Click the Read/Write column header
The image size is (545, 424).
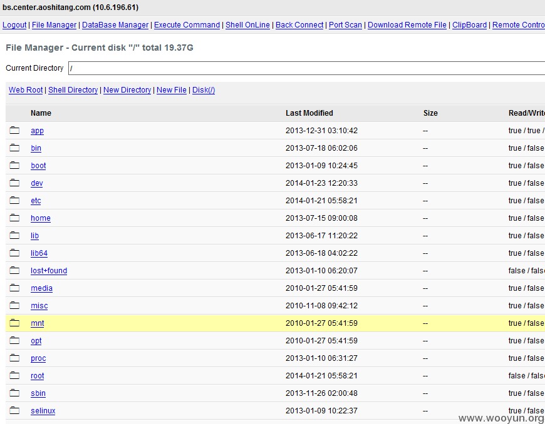(527, 113)
